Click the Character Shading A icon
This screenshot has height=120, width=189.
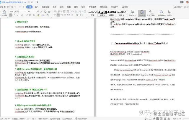pyautogui.click(x=48, y=15)
